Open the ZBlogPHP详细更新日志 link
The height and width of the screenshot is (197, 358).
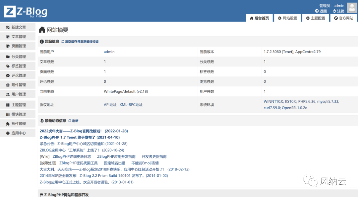tap(72, 156)
